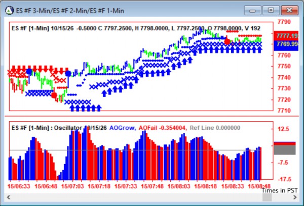Click the 15/08:18 time axis label
Screen dimensions: 304x206
tap(206, 186)
